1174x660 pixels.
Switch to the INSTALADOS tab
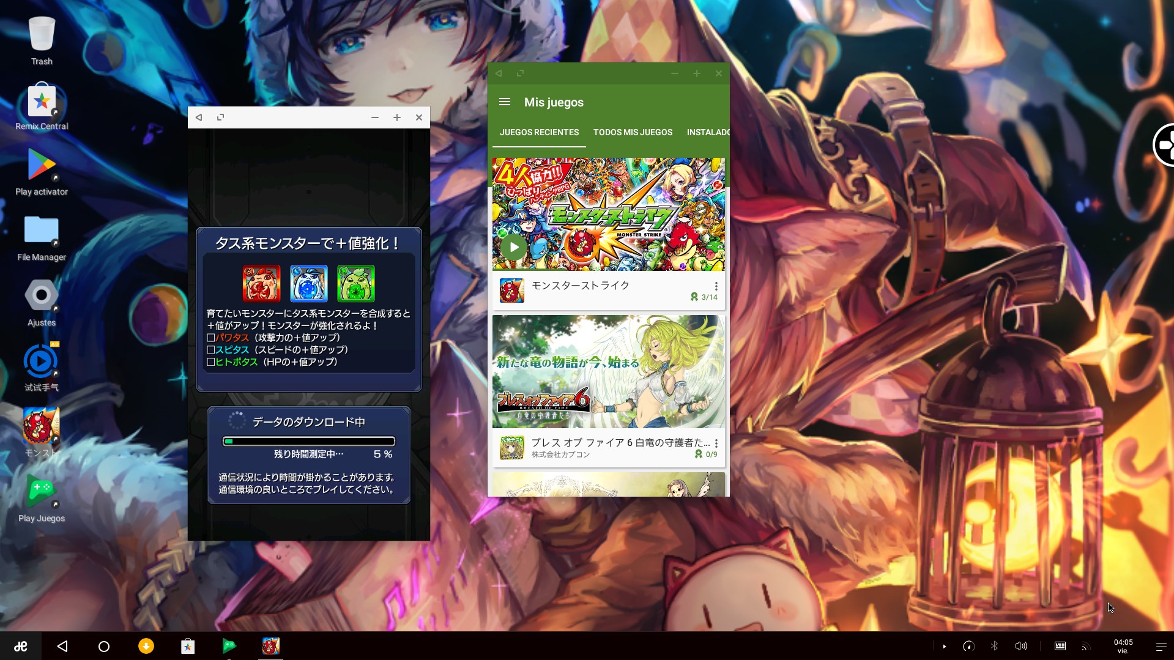[708, 132]
